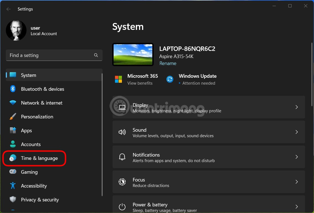Click the Privacy & security shield icon
The image size is (314, 213).
[x=13, y=199]
